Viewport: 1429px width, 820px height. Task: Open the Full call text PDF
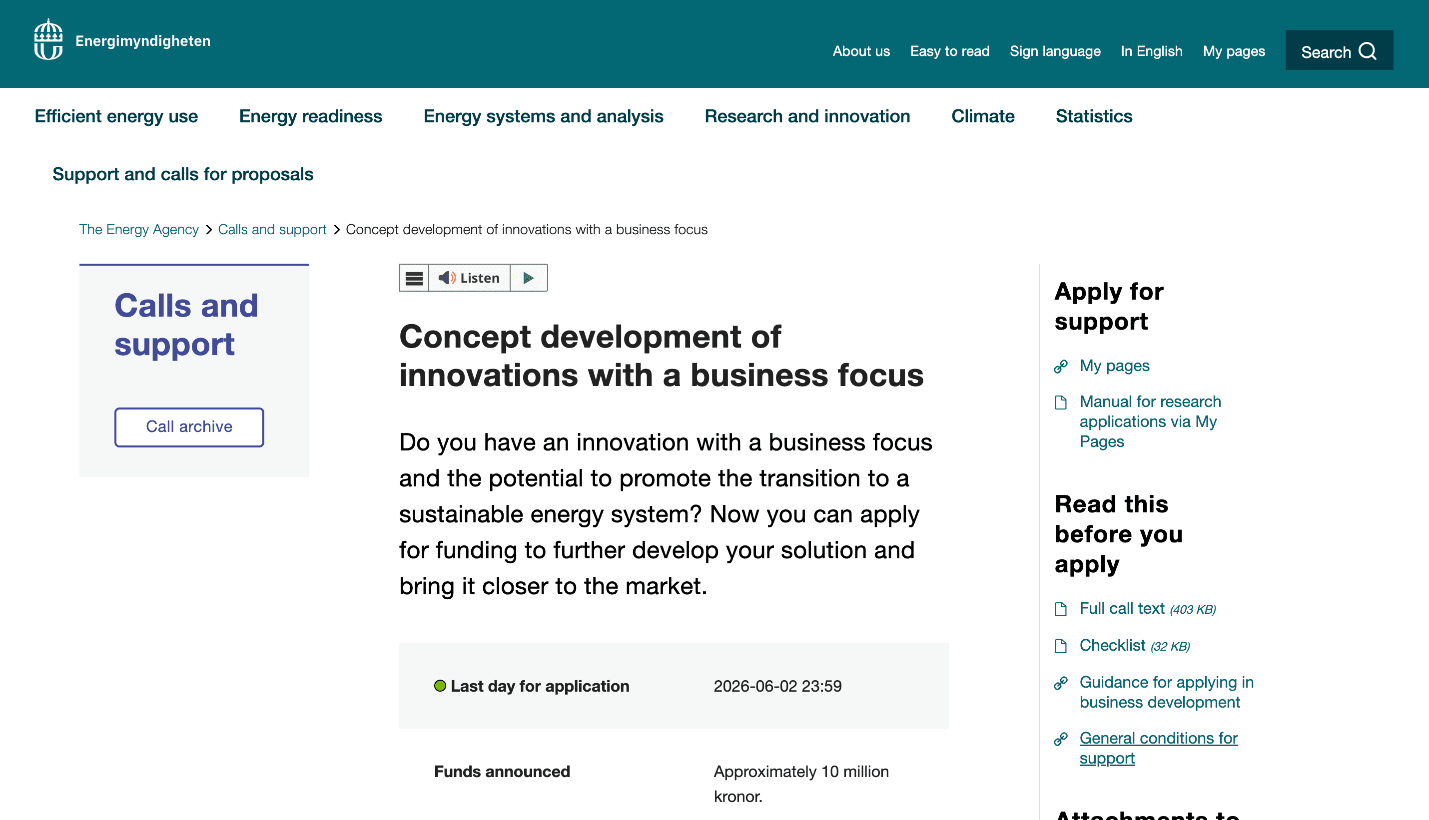pos(1122,608)
